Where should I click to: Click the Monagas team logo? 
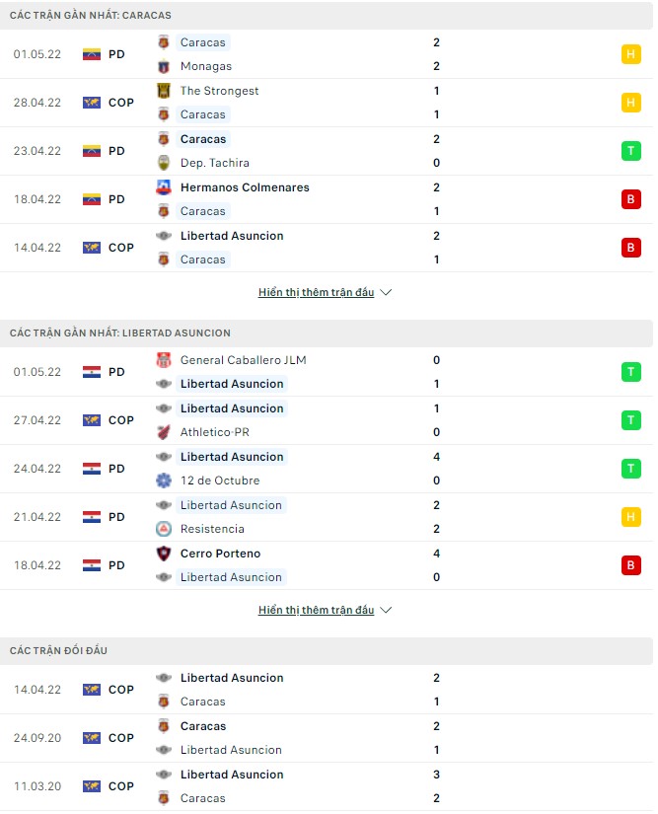166,67
